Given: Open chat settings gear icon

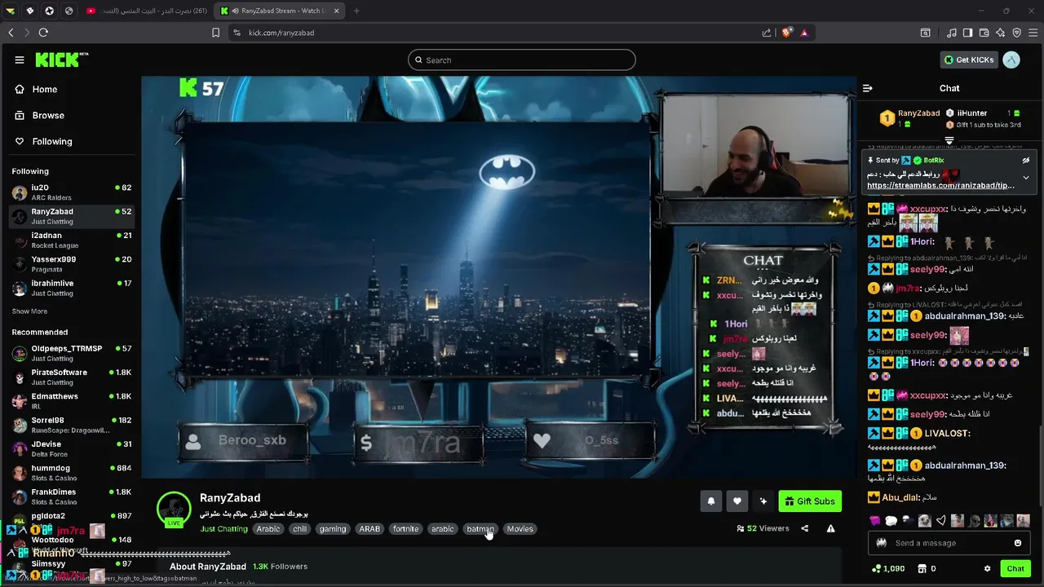Looking at the screenshot, I should 987,568.
